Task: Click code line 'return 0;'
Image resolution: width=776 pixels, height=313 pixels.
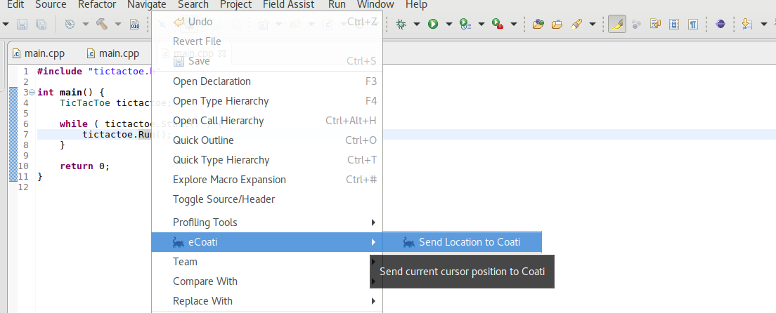Action: [x=84, y=166]
